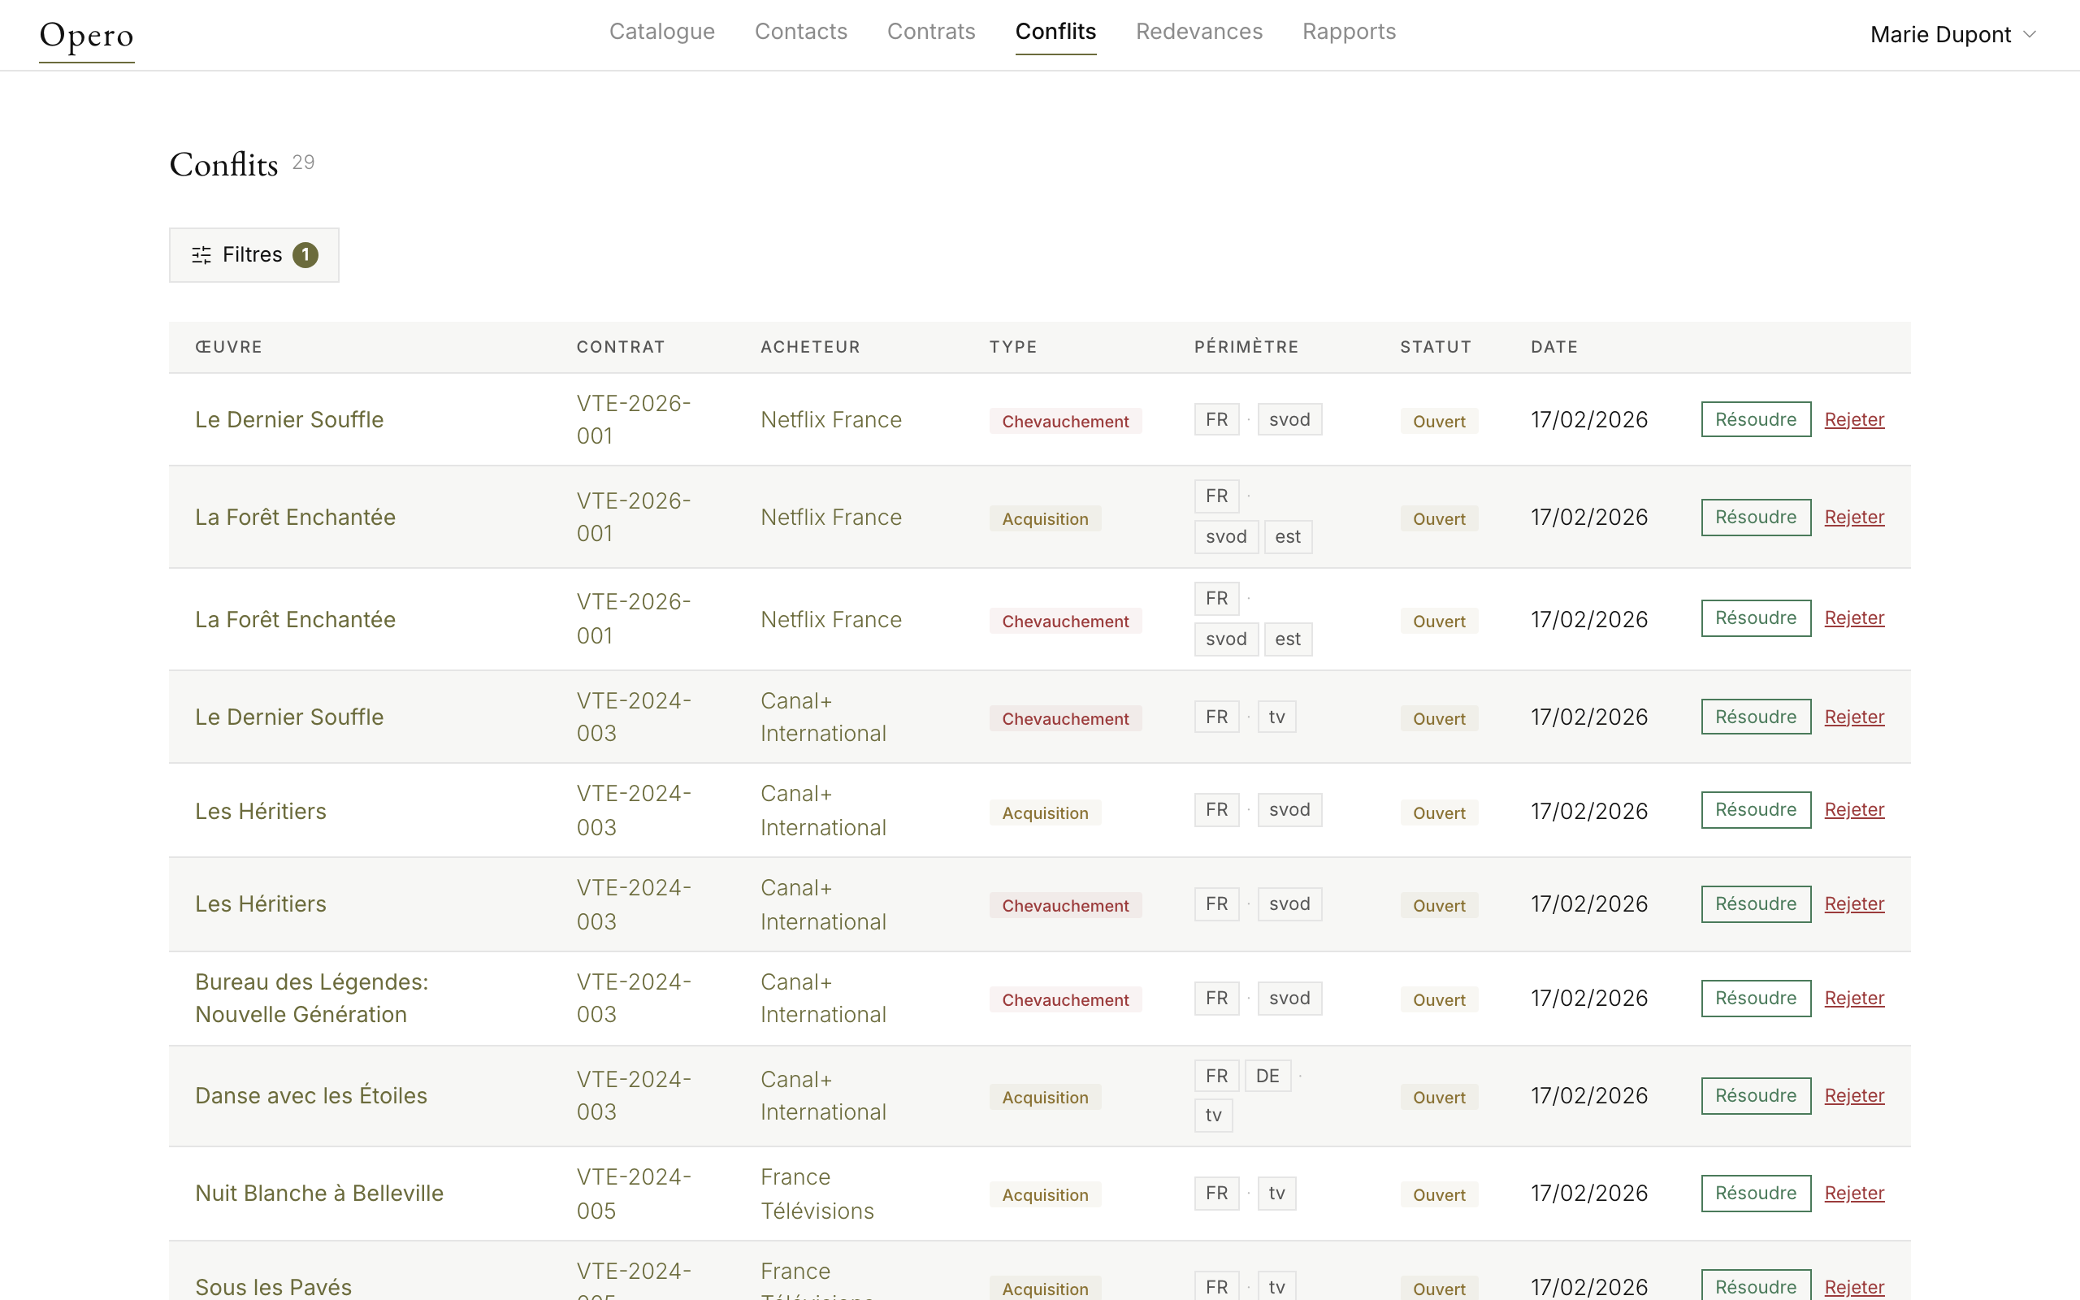The height and width of the screenshot is (1300, 2080).
Task: Resolve the first Le Dernier Souffle conflict
Action: tap(1755, 419)
